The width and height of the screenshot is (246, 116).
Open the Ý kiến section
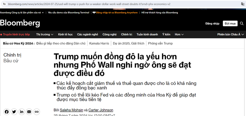[x=166, y=34]
